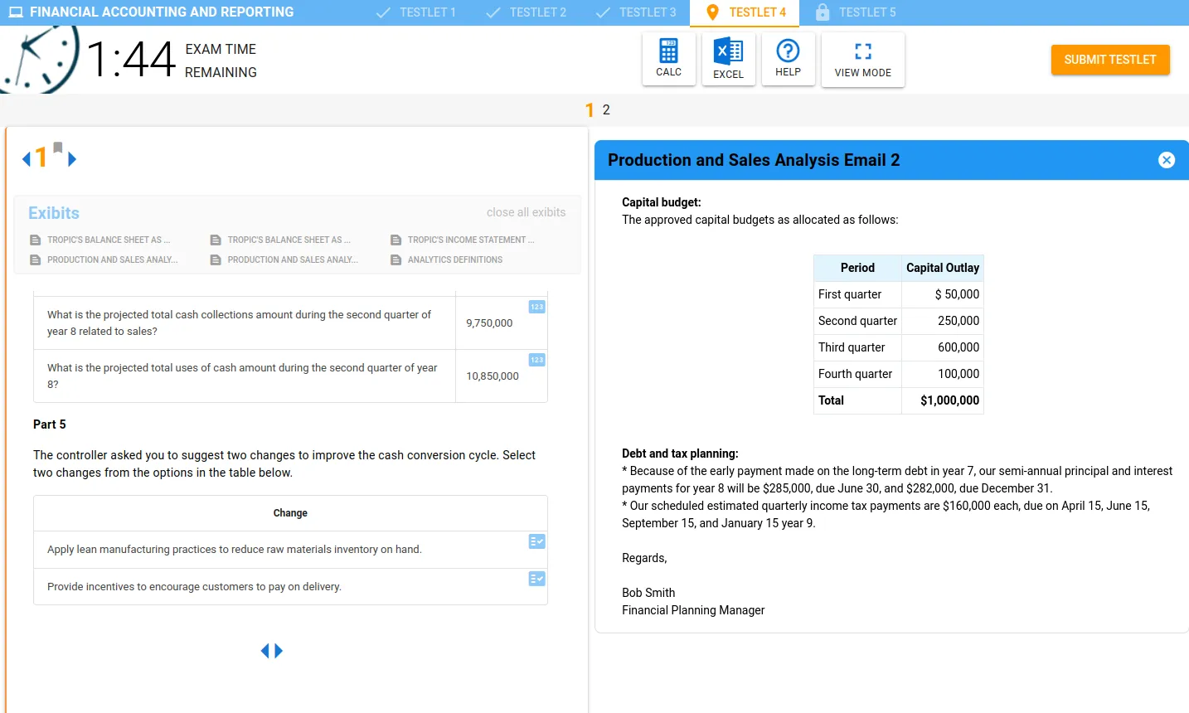Click the right arrow below the Change table
The width and height of the screenshot is (1189, 713).
pyautogui.click(x=279, y=651)
